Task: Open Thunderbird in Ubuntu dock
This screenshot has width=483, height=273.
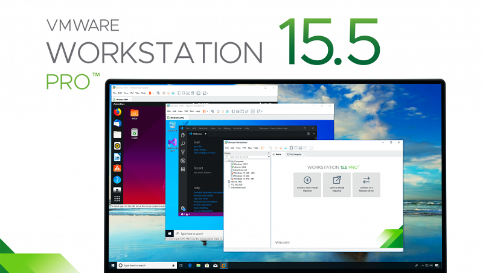Action: click(117, 124)
